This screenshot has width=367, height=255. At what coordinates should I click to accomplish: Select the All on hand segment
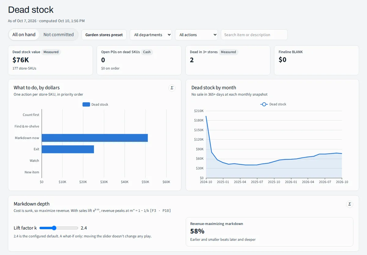pos(24,35)
